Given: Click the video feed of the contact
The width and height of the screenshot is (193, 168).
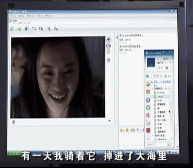Looking at the screenshot, I should point(58,77).
